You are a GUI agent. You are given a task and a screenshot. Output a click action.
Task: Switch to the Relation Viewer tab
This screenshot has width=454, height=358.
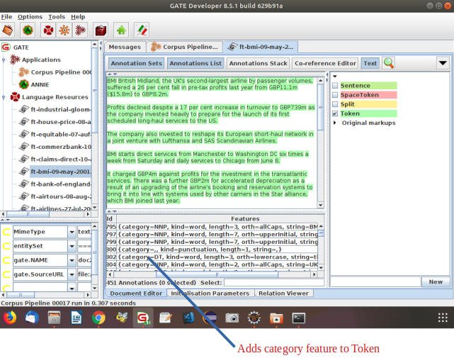(x=283, y=293)
